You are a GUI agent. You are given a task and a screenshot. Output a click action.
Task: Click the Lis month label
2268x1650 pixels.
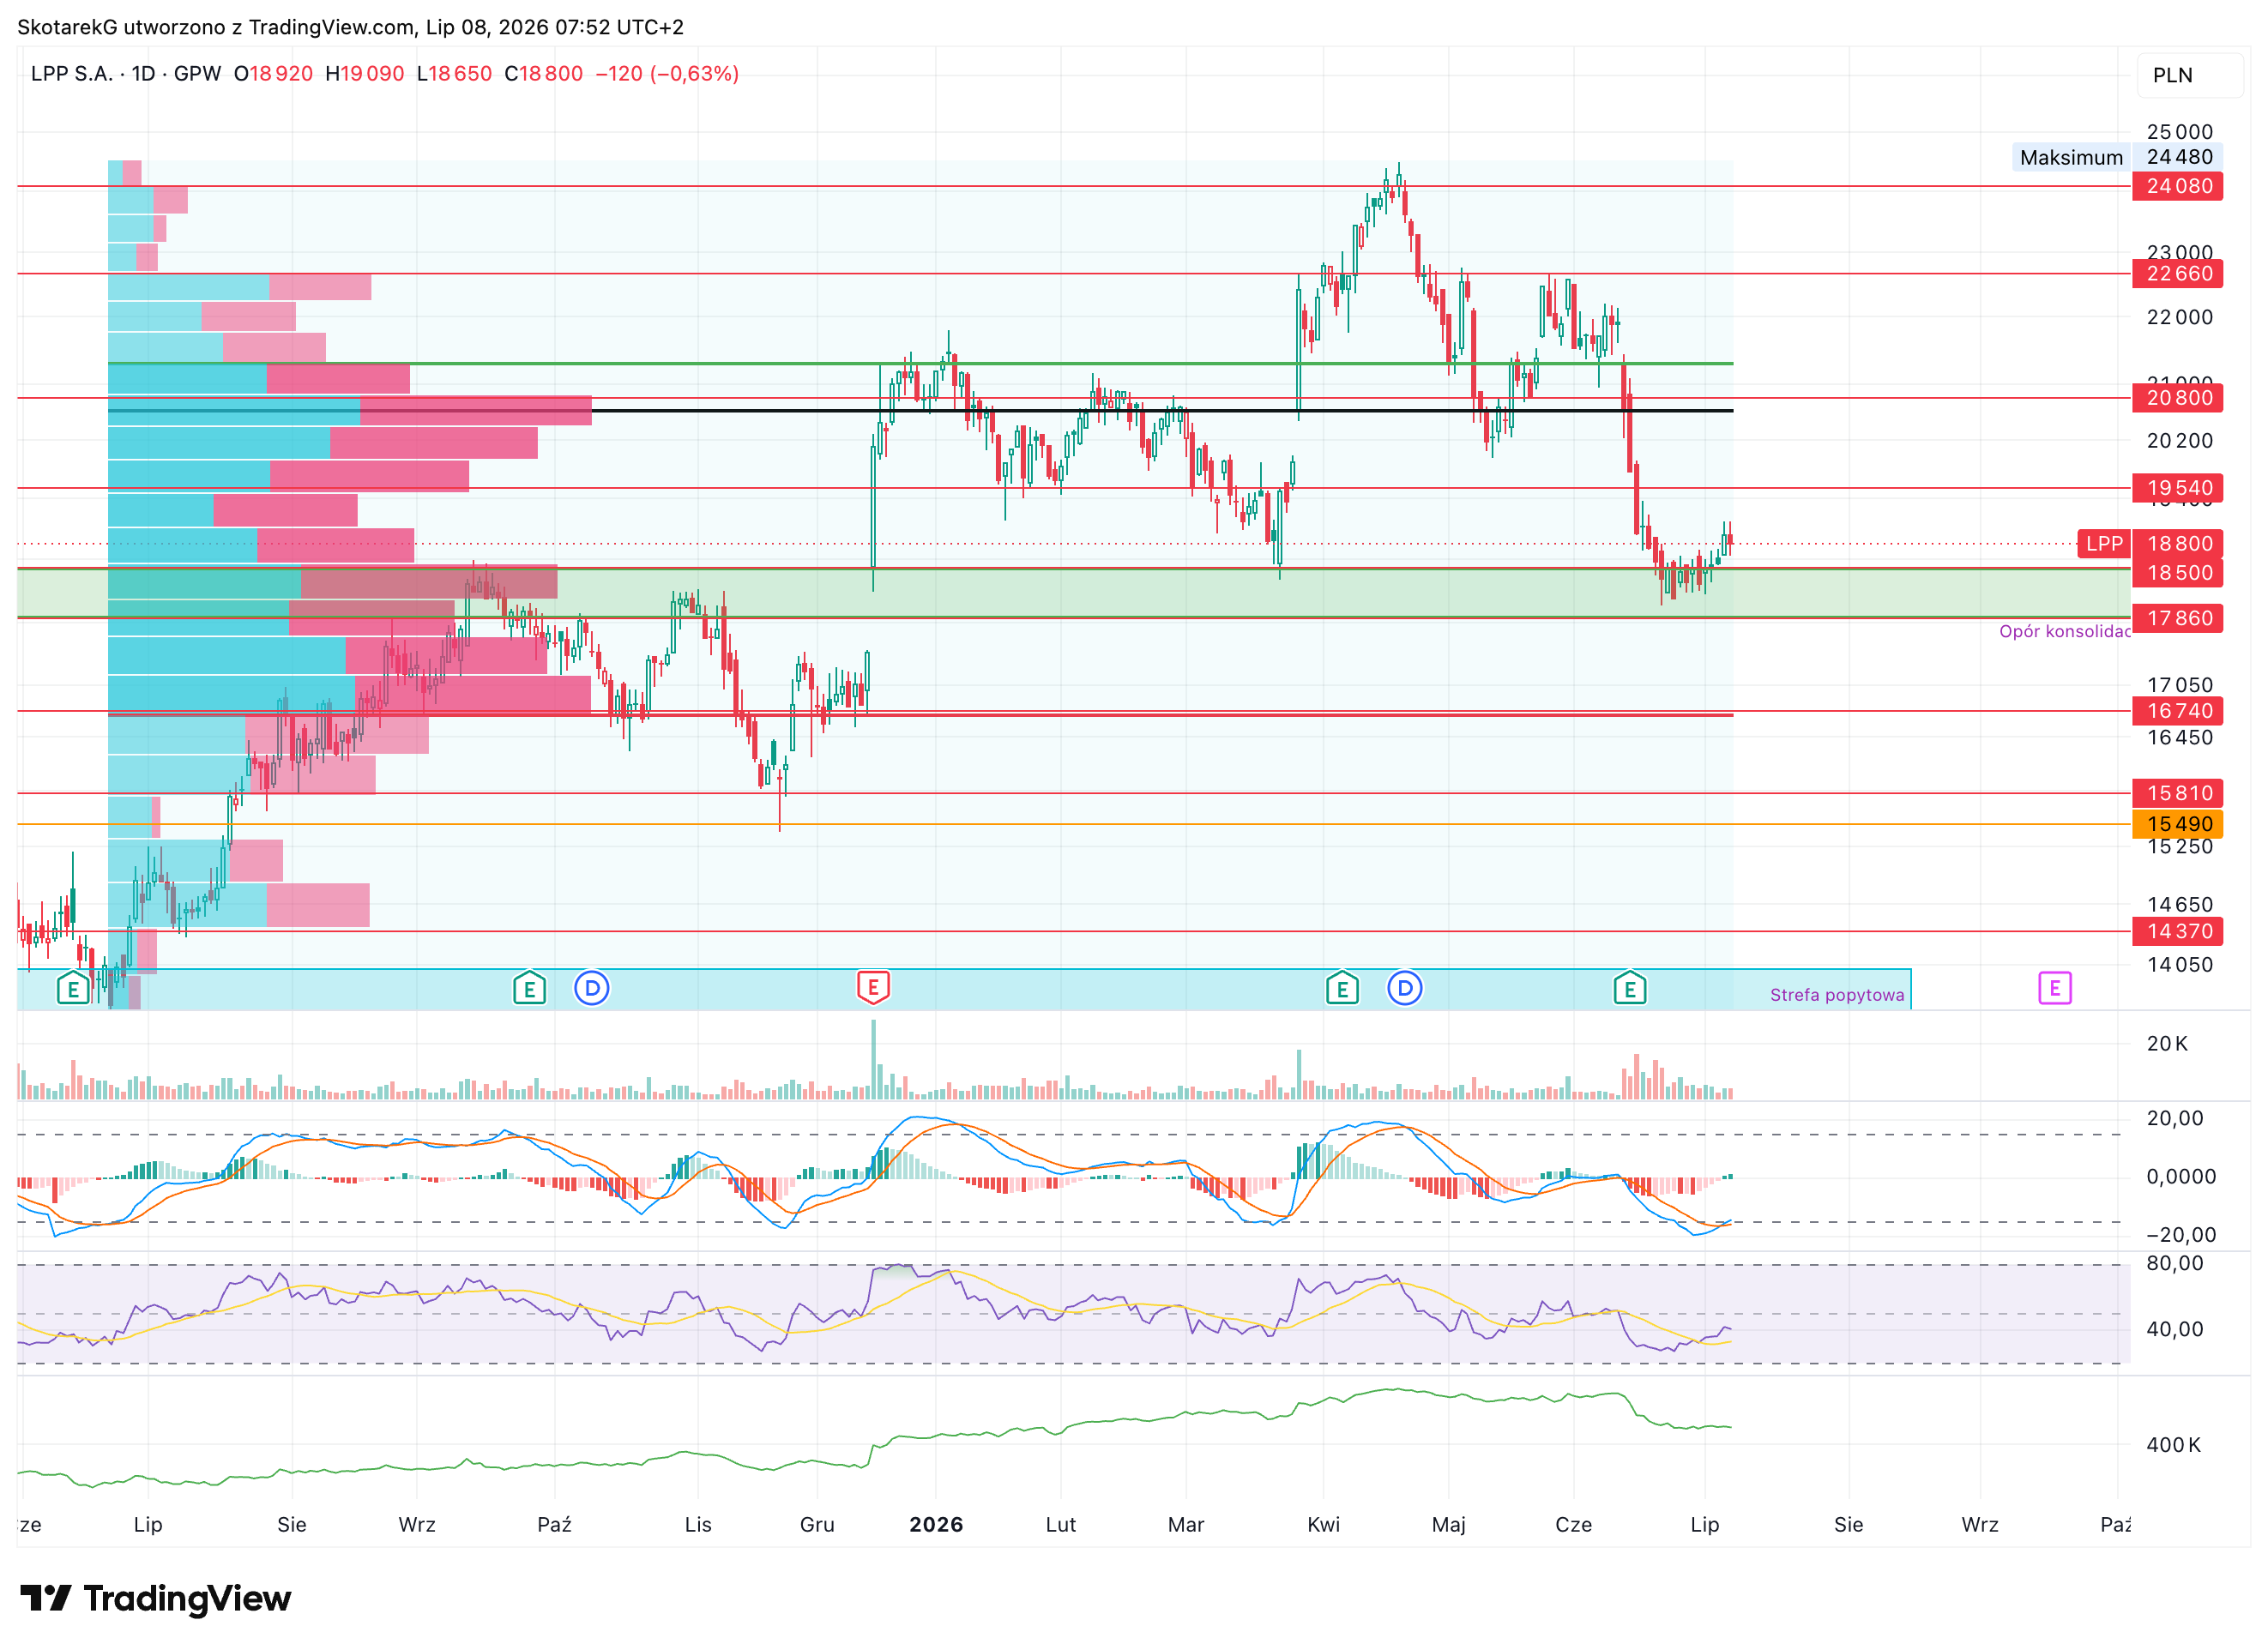[x=698, y=1524]
